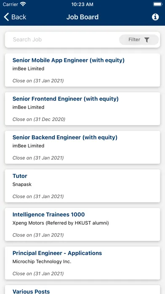Open Principal Engineer - Applications posting
The image size is (165, 294).
tap(82, 263)
